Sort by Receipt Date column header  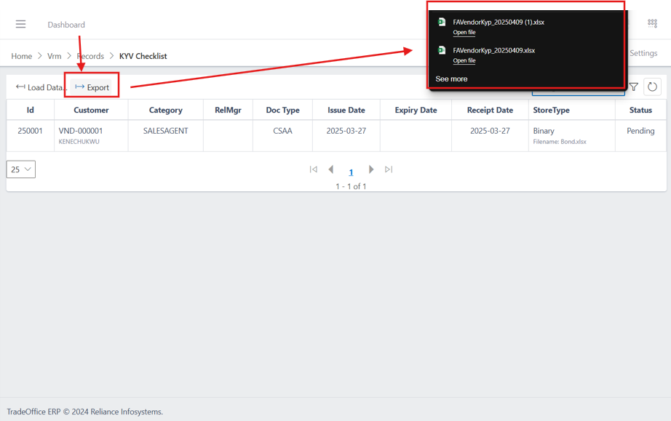point(490,111)
